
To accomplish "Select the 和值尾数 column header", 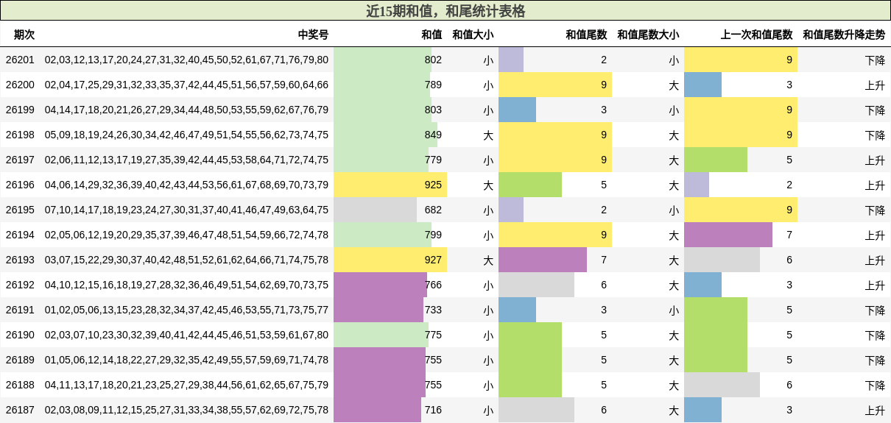I will coord(586,35).
